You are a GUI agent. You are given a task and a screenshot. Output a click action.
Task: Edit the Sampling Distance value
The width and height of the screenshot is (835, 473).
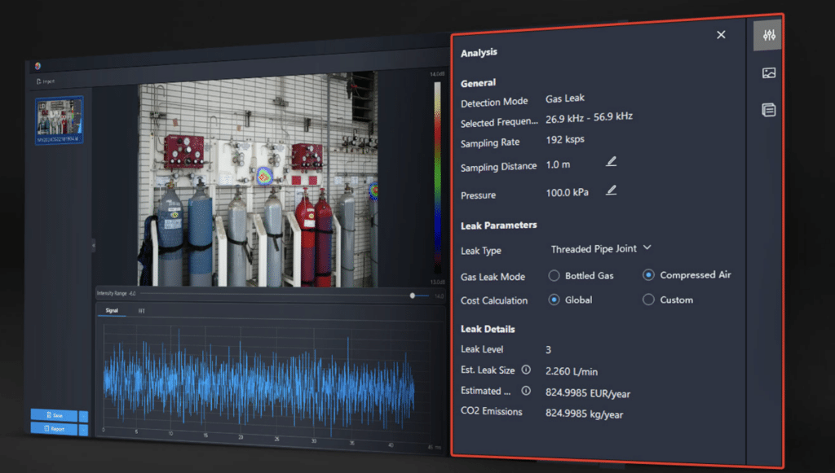pyautogui.click(x=612, y=161)
